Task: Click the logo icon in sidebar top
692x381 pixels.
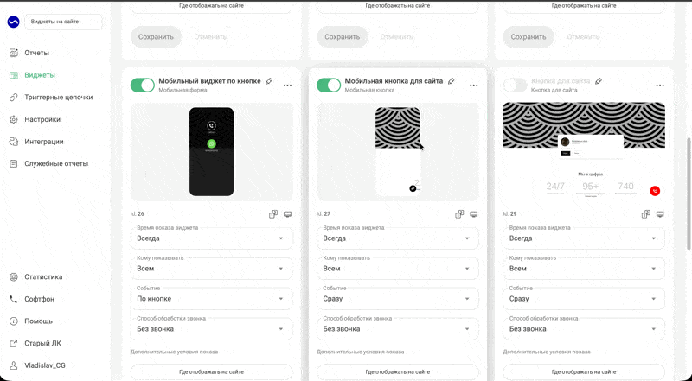Action: coord(13,22)
